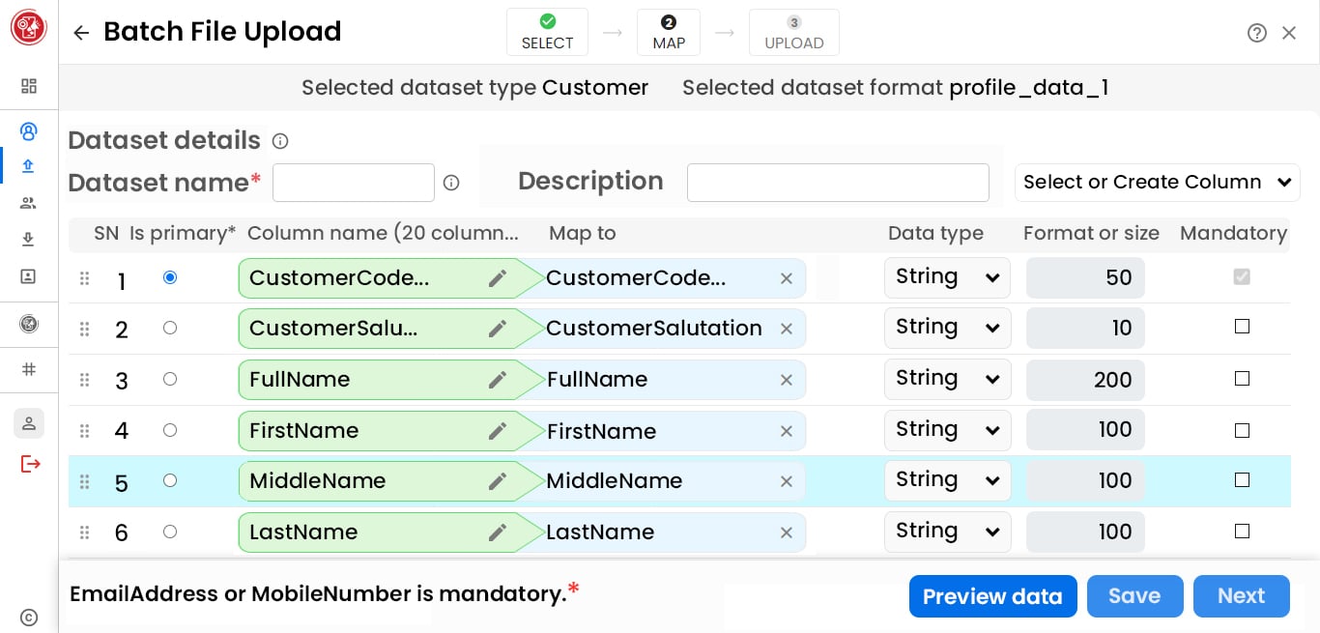The width and height of the screenshot is (1320, 633).
Task: Click the back arrow beside Batch File Upload
Action: (x=81, y=33)
